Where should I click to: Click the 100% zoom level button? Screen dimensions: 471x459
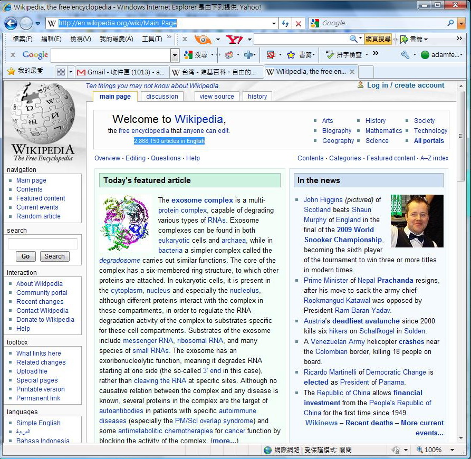pyautogui.click(x=429, y=450)
